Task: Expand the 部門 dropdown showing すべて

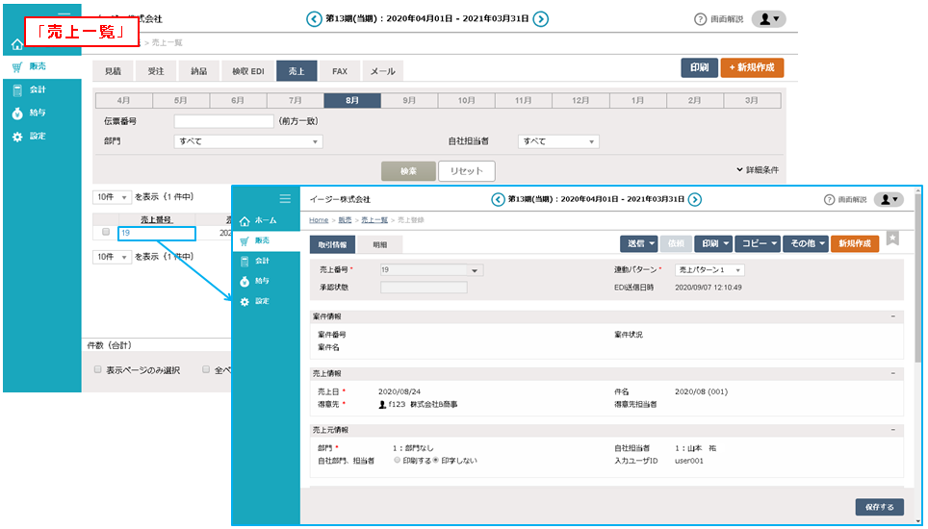Action: pyautogui.click(x=247, y=141)
